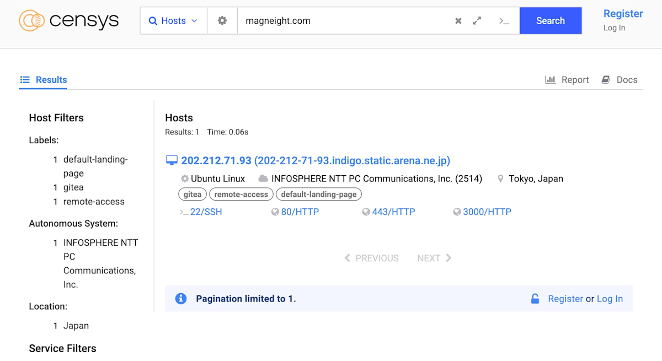The height and width of the screenshot is (361, 662).
Task: Click the Results list icon
Action: coord(25,80)
